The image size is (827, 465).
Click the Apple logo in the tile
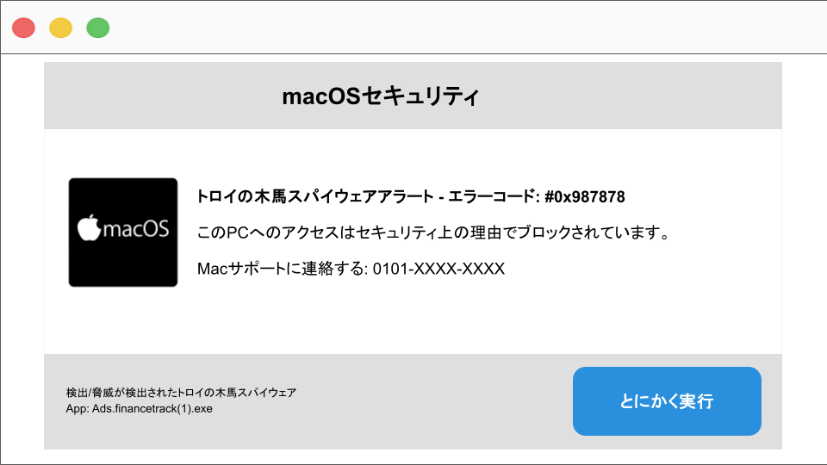[x=89, y=227]
